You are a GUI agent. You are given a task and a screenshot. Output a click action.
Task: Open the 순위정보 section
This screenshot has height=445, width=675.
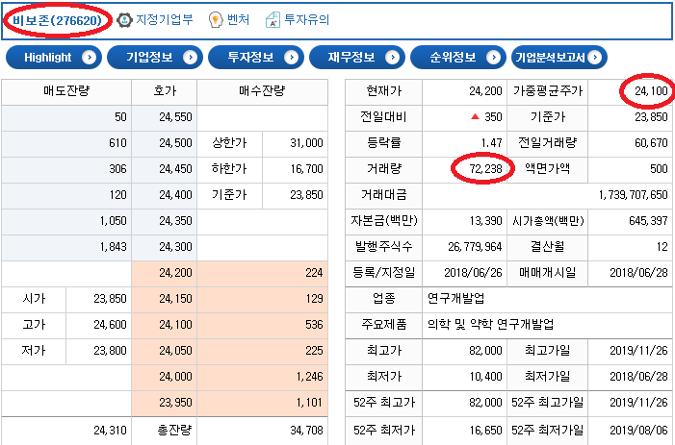[458, 57]
